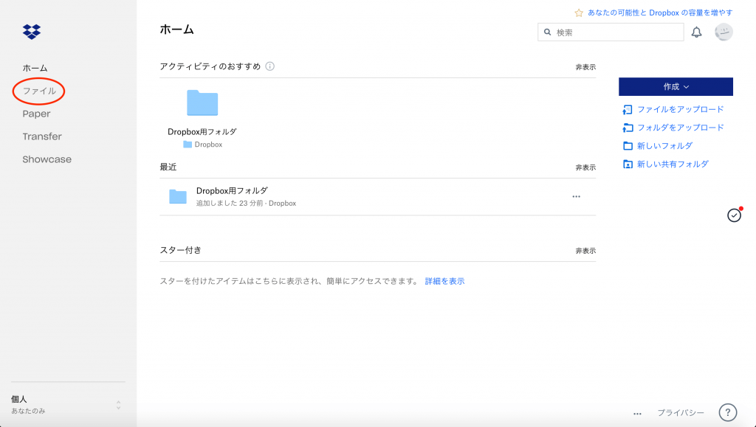This screenshot has width=756, height=427.
Task: Focus the 検索 search field
Action: [x=611, y=32]
